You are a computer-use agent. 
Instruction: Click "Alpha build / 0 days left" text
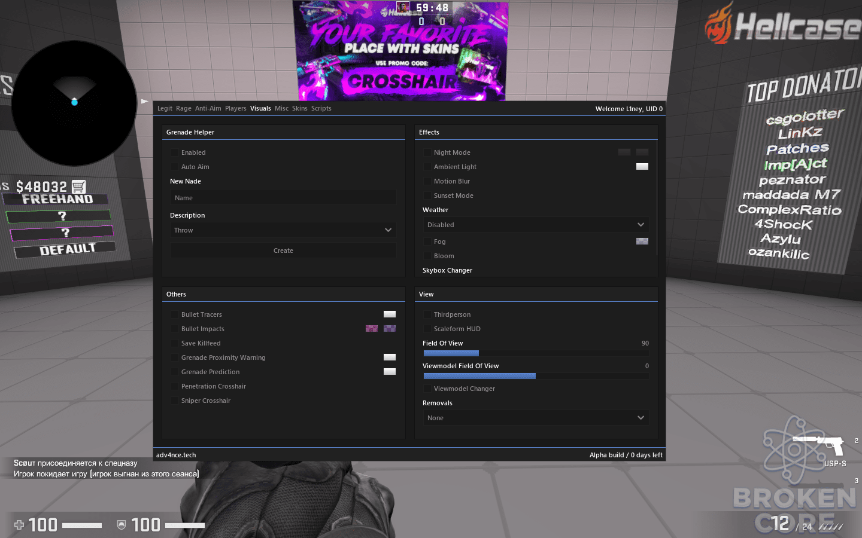coord(626,455)
